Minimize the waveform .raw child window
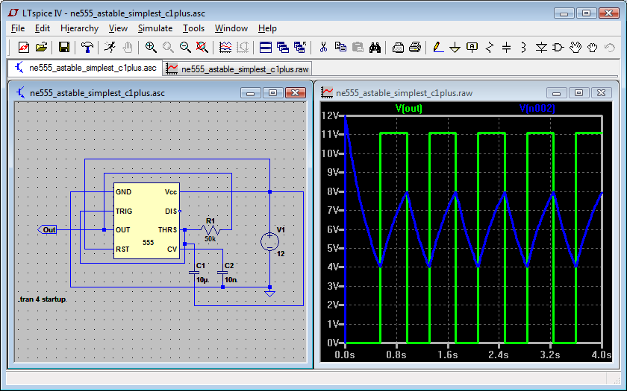The height and width of the screenshot is (391, 627). [x=556, y=93]
